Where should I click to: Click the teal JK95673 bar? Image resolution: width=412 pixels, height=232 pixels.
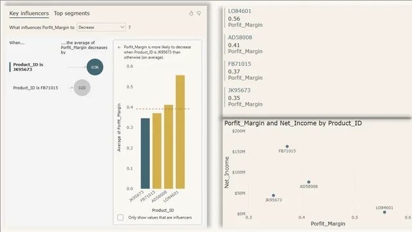pyautogui.click(x=145, y=153)
